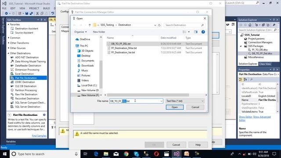Open the EDIT menu in Visual Studio
Image resolution: width=281 pixels, height=158 pixels.
coord(13,8)
